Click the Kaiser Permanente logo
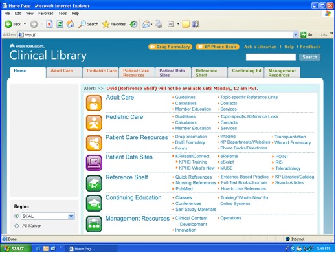 [27, 46]
